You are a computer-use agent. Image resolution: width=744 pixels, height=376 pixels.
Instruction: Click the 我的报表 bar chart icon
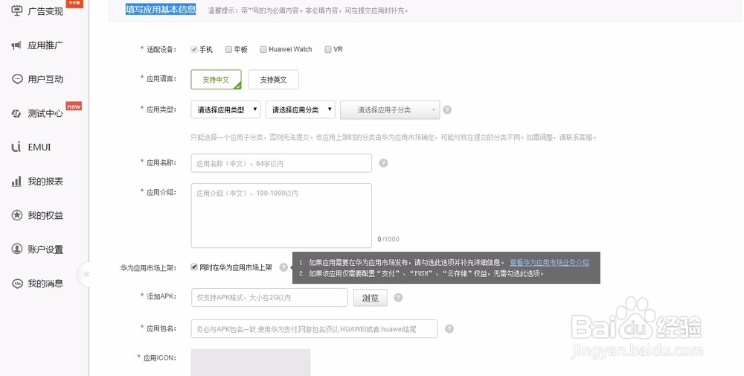(16, 182)
